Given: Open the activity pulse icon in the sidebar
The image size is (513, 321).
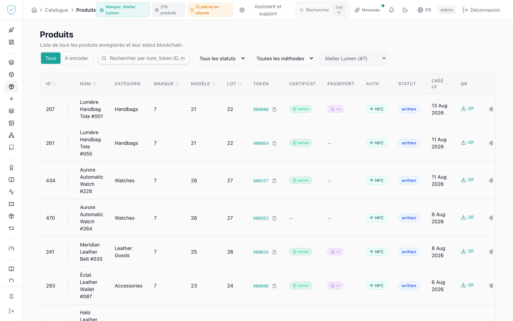Looking at the screenshot, I should 11,192.
